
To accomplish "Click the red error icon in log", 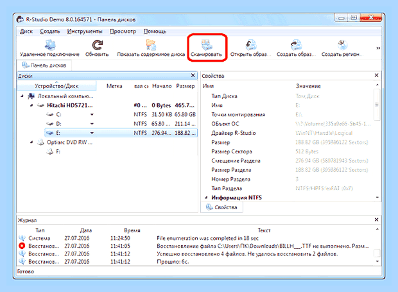I will [x=22, y=246].
